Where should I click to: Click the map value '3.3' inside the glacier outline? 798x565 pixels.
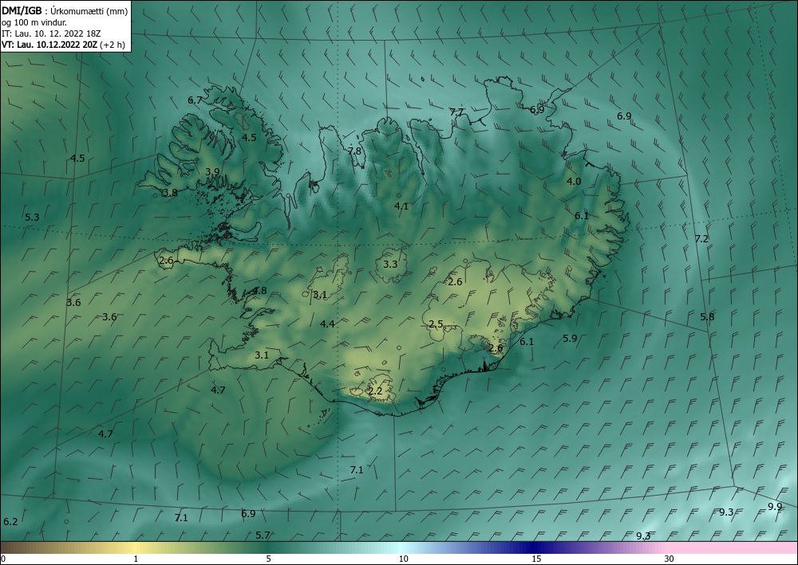[x=390, y=265]
